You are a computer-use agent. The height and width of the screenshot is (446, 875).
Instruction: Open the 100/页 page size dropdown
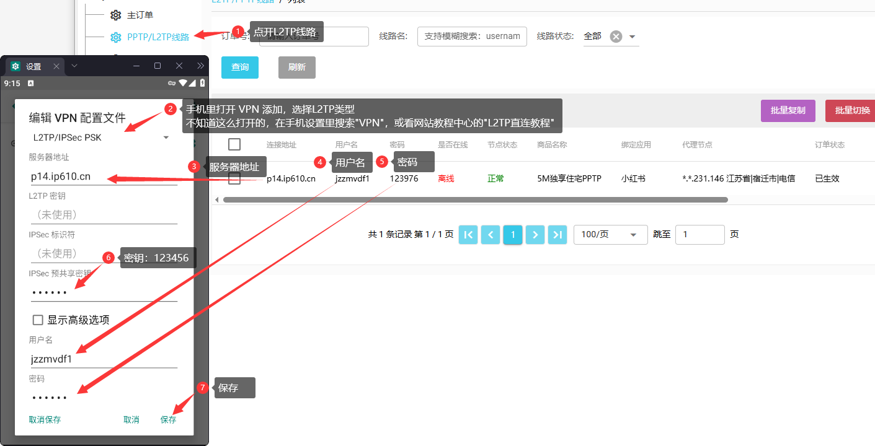tap(611, 234)
